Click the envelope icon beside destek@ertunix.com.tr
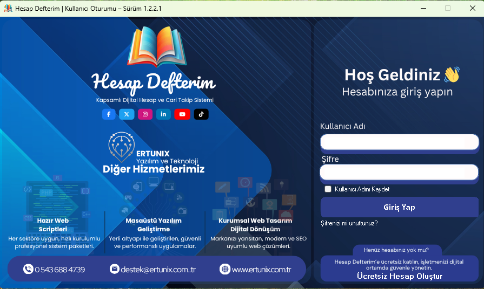Screen dimensions: 484x289 click(114, 269)
